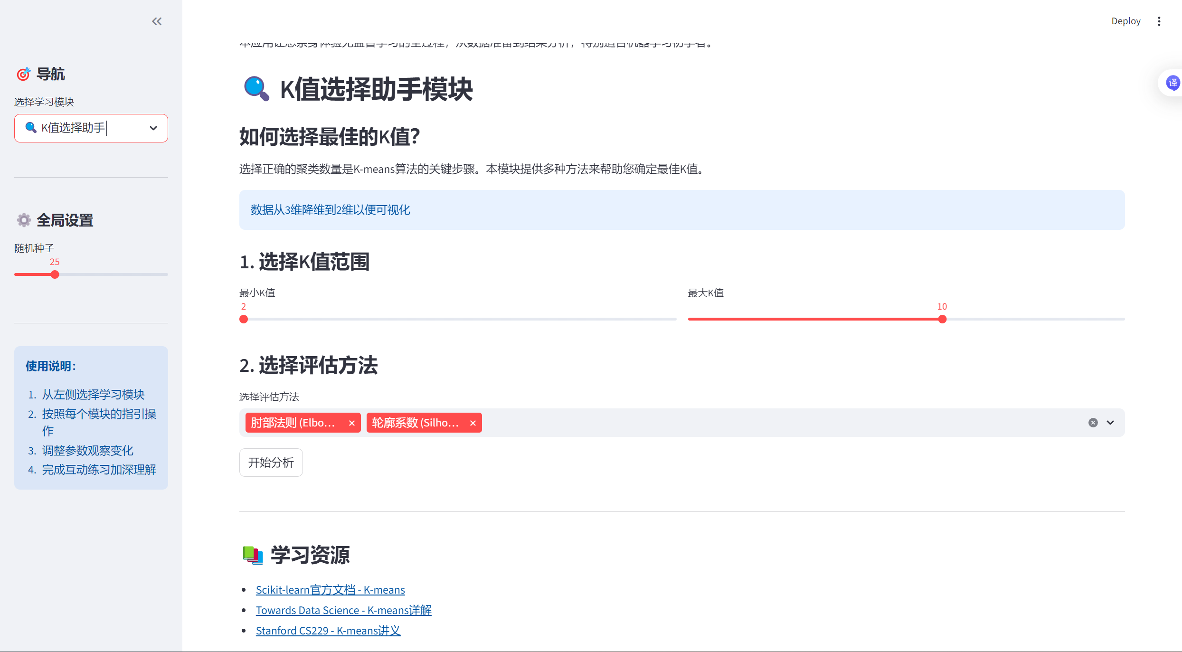Remove the 肘部法则 (Elbow) tag
The image size is (1182, 652).
click(x=352, y=423)
